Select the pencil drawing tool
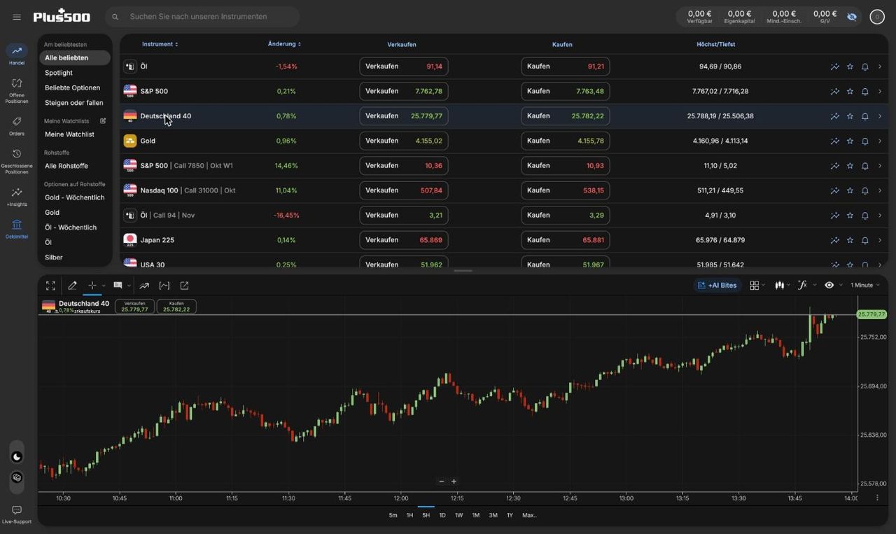The image size is (896, 534). (x=72, y=286)
